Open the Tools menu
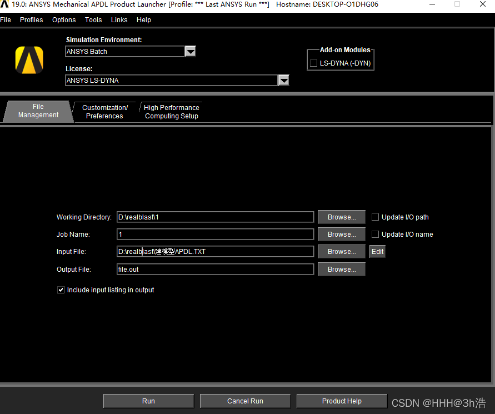 pyautogui.click(x=93, y=20)
